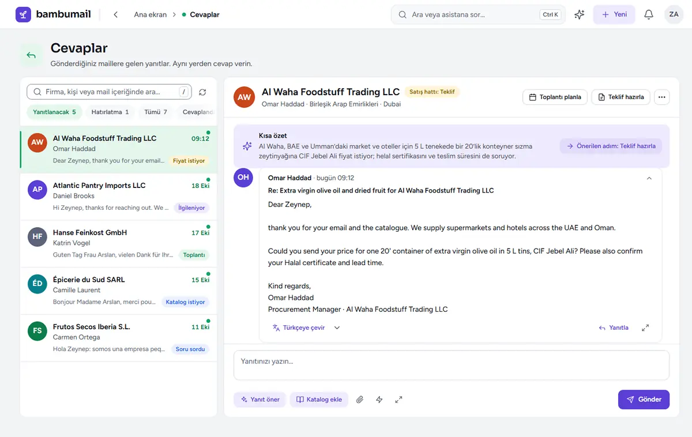Expand the reply composer to full size

point(398,400)
